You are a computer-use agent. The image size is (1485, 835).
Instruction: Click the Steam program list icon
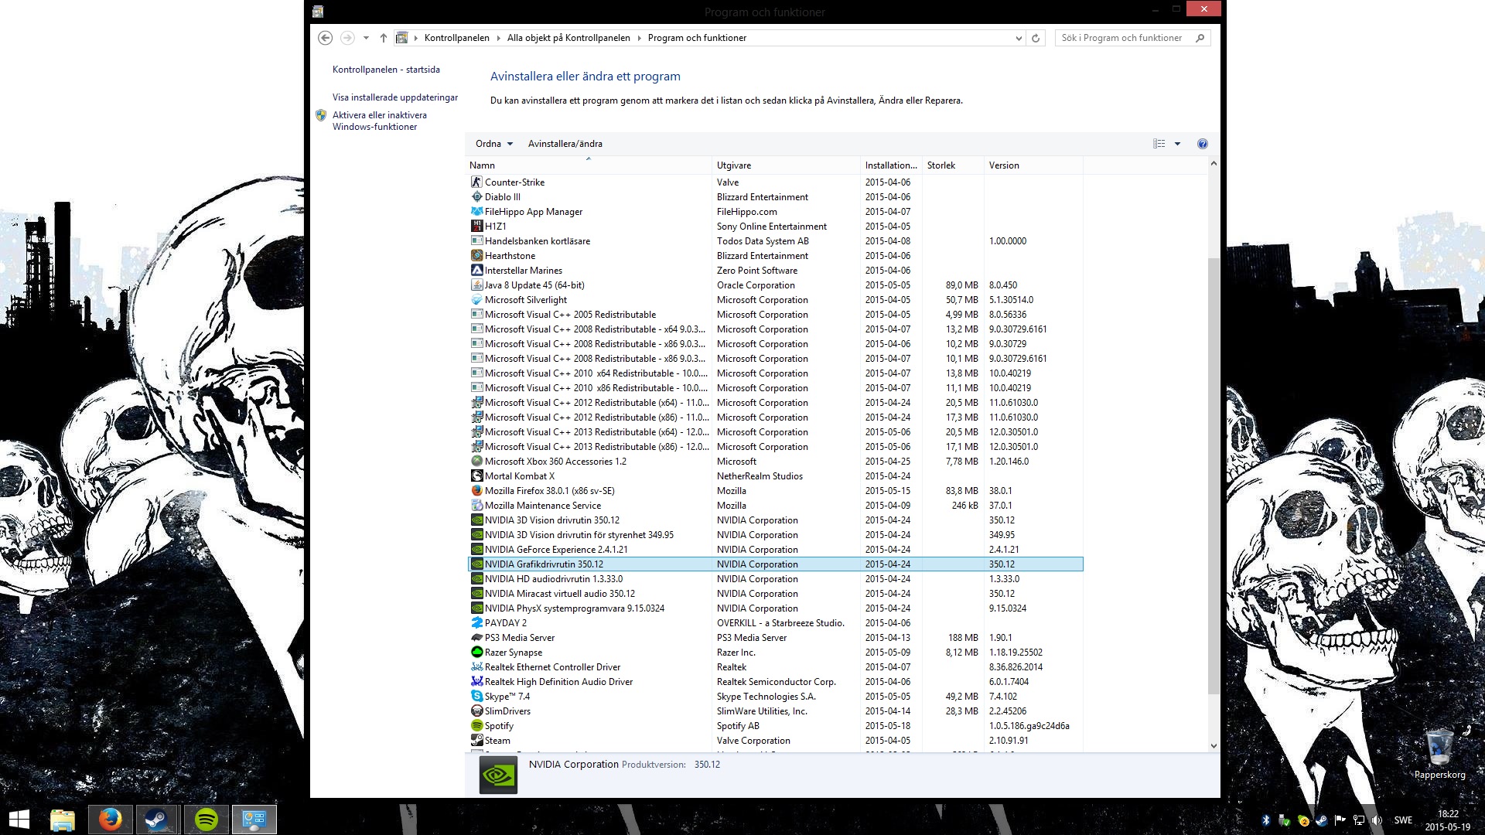click(476, 741)
